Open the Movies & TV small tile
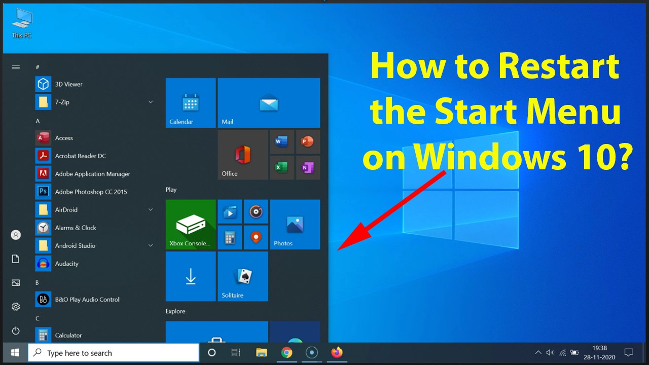 [x=230, y=211]
